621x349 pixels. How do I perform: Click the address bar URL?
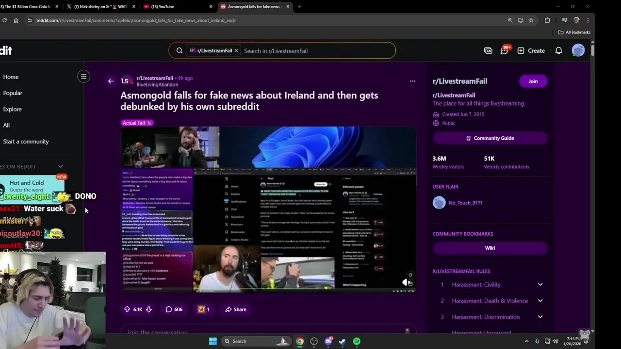pyautogui.click(x=136, y=20)
